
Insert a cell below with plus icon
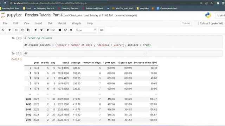9,30
